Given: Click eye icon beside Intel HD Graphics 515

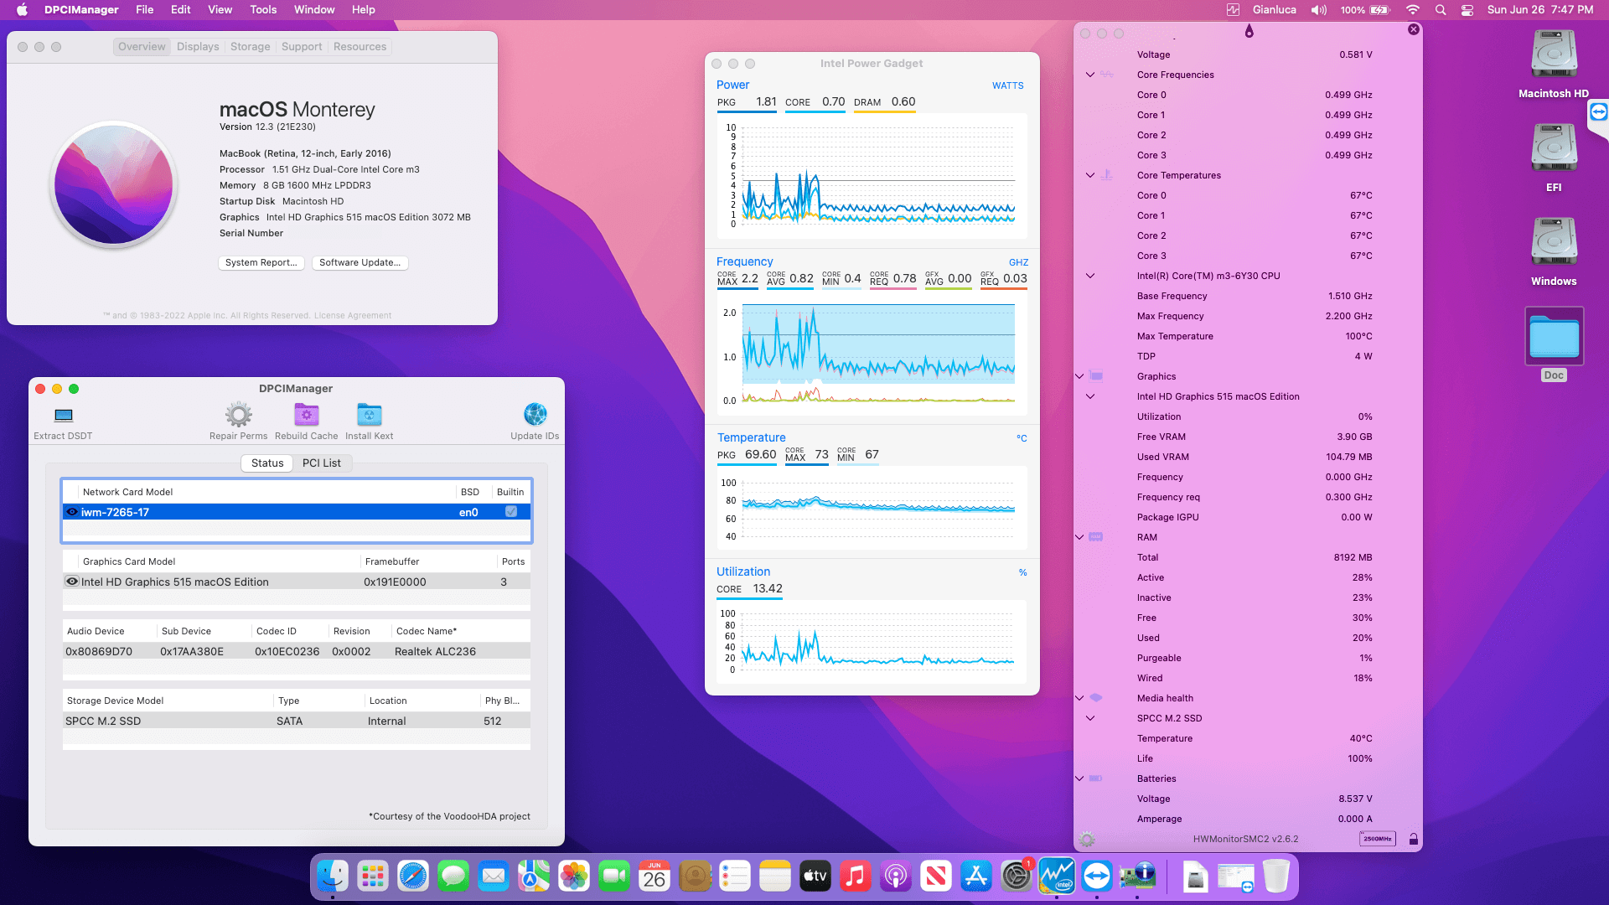Looking at the screenshot, I should tap(72, 582).
